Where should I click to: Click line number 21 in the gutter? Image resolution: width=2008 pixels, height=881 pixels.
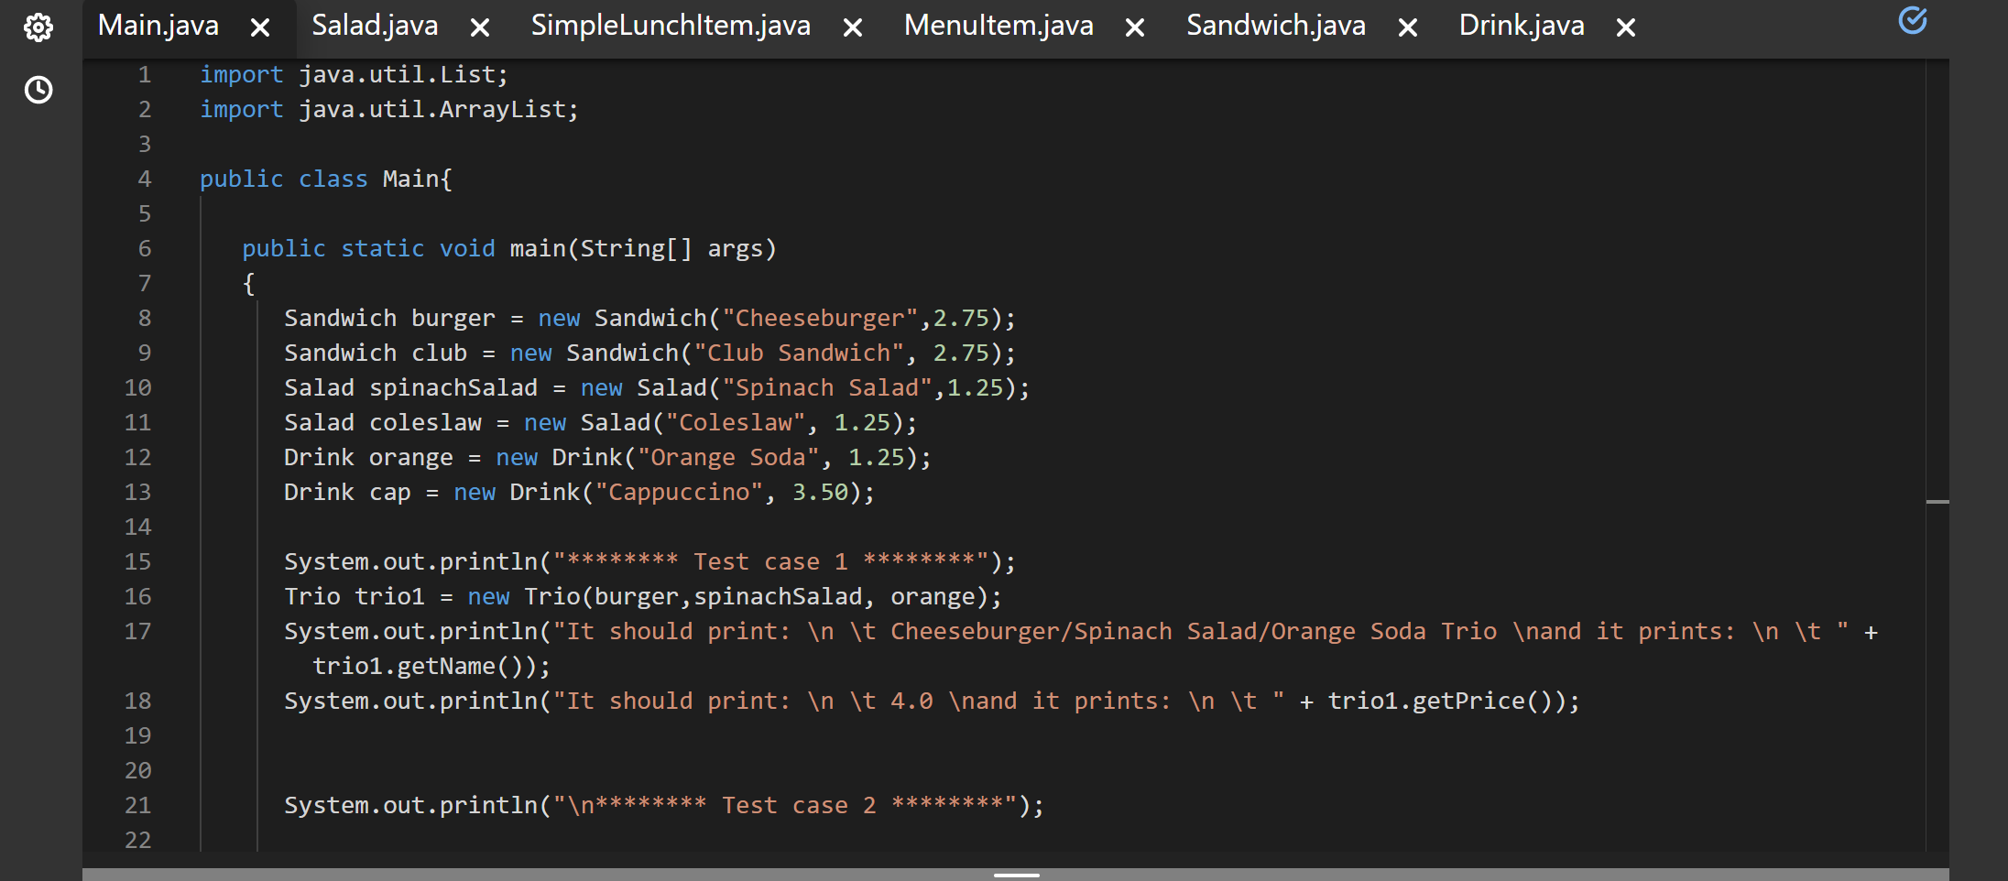click(x=138, y=805)
